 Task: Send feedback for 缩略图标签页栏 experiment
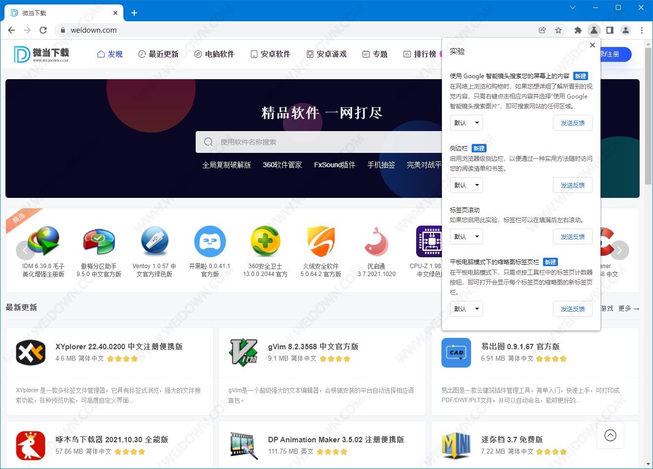click(573, 309)
